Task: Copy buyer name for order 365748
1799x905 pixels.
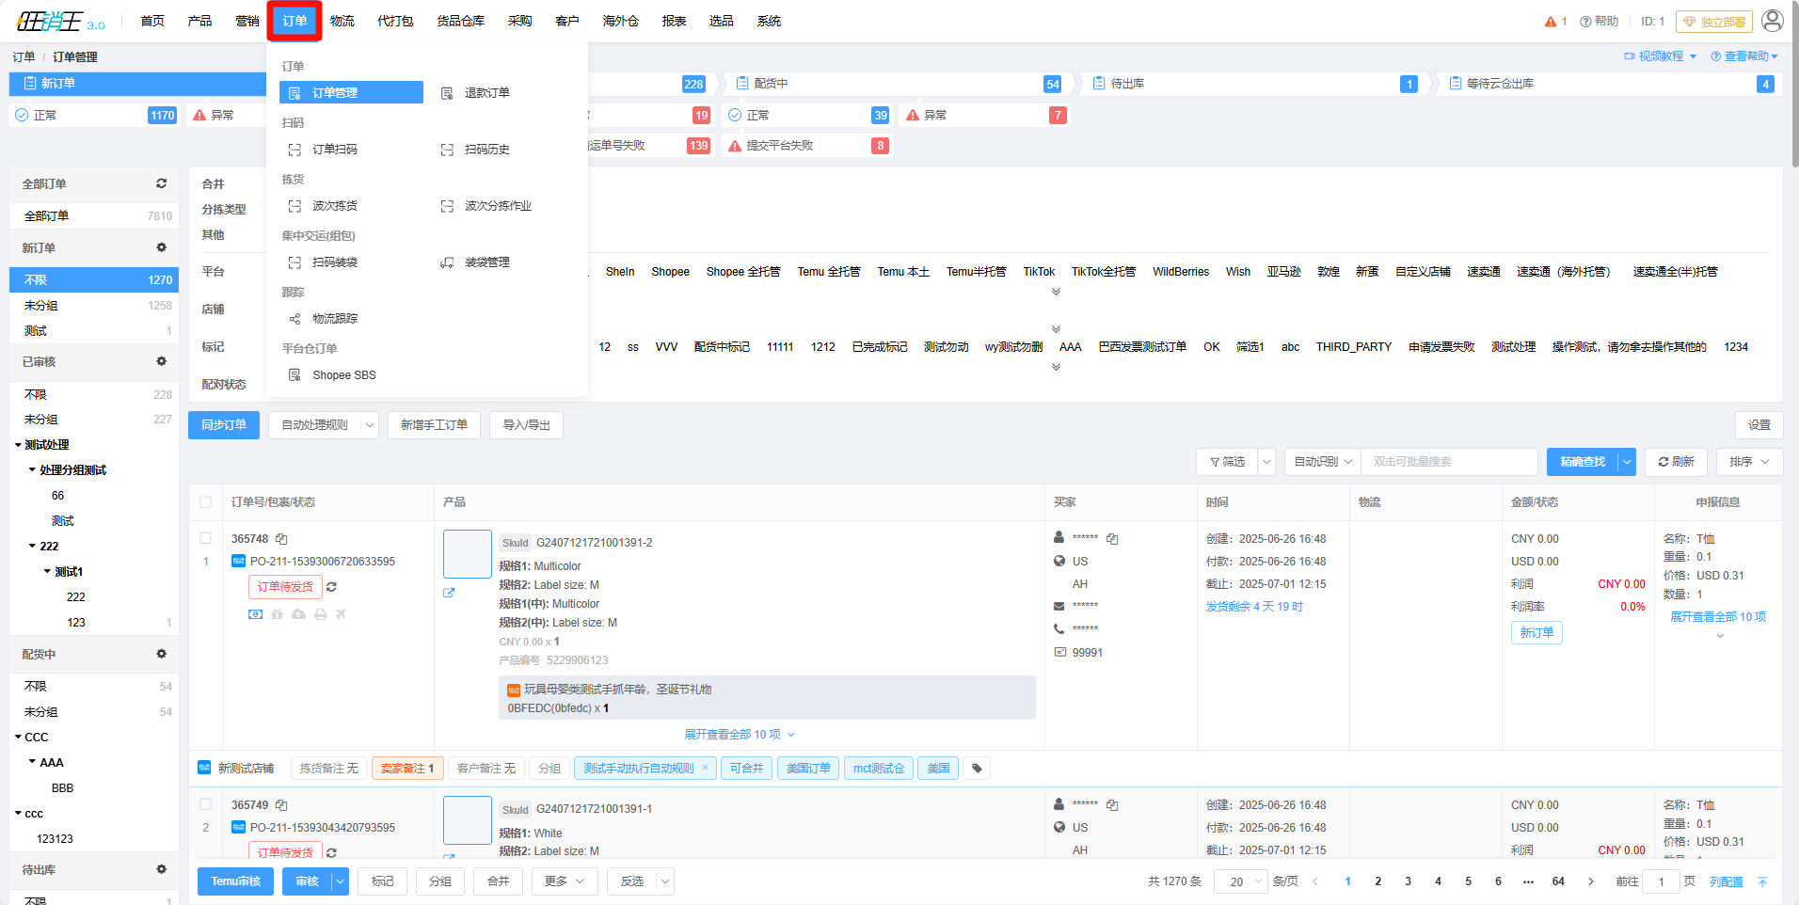Action: tap(1112, 539)
